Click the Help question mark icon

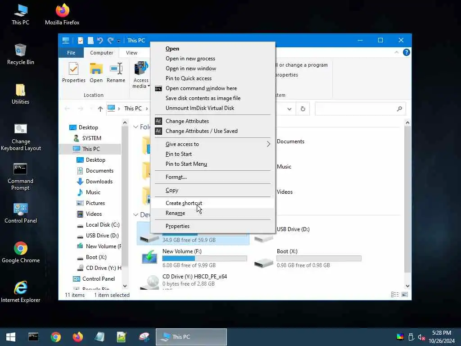(407, 52)
